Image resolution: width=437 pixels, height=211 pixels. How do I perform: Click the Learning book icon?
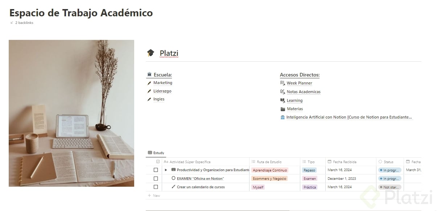(x=283, y=100)
